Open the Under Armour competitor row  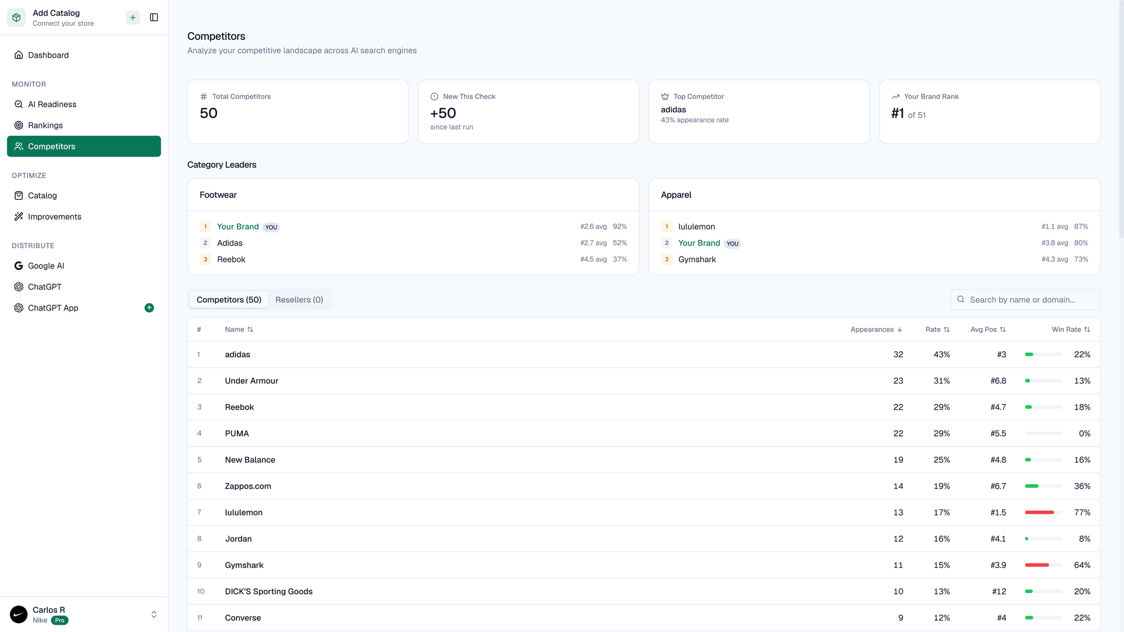[643, 381]
